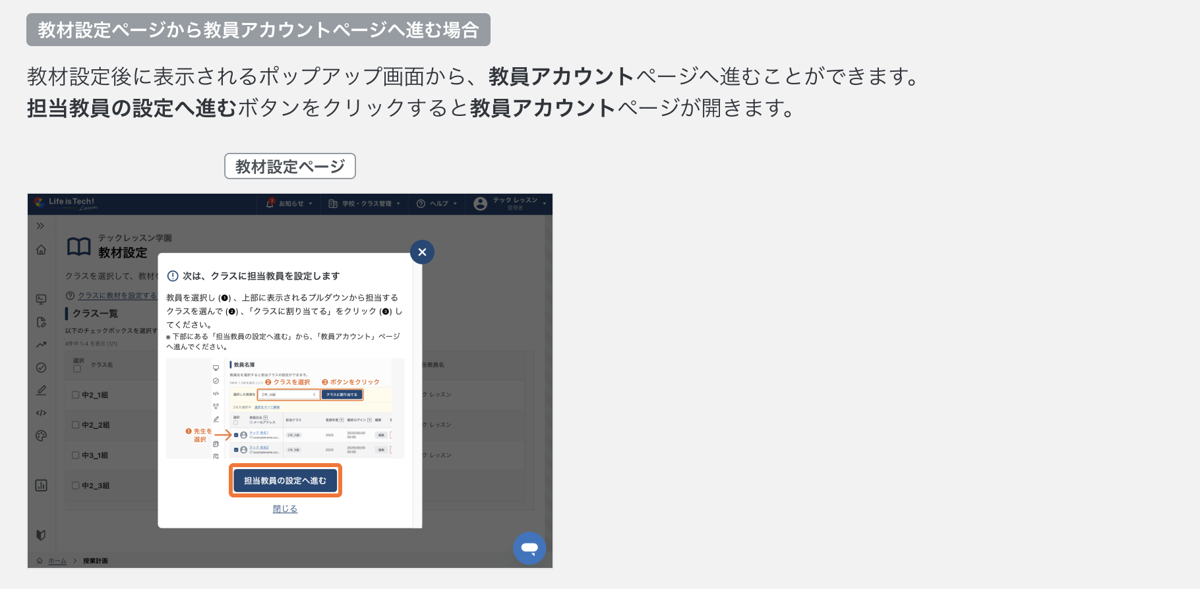Click the beginner mark icon in sidebar
Image resolution: width=1200 pixels, height=589 pixels.
[41, 535]
